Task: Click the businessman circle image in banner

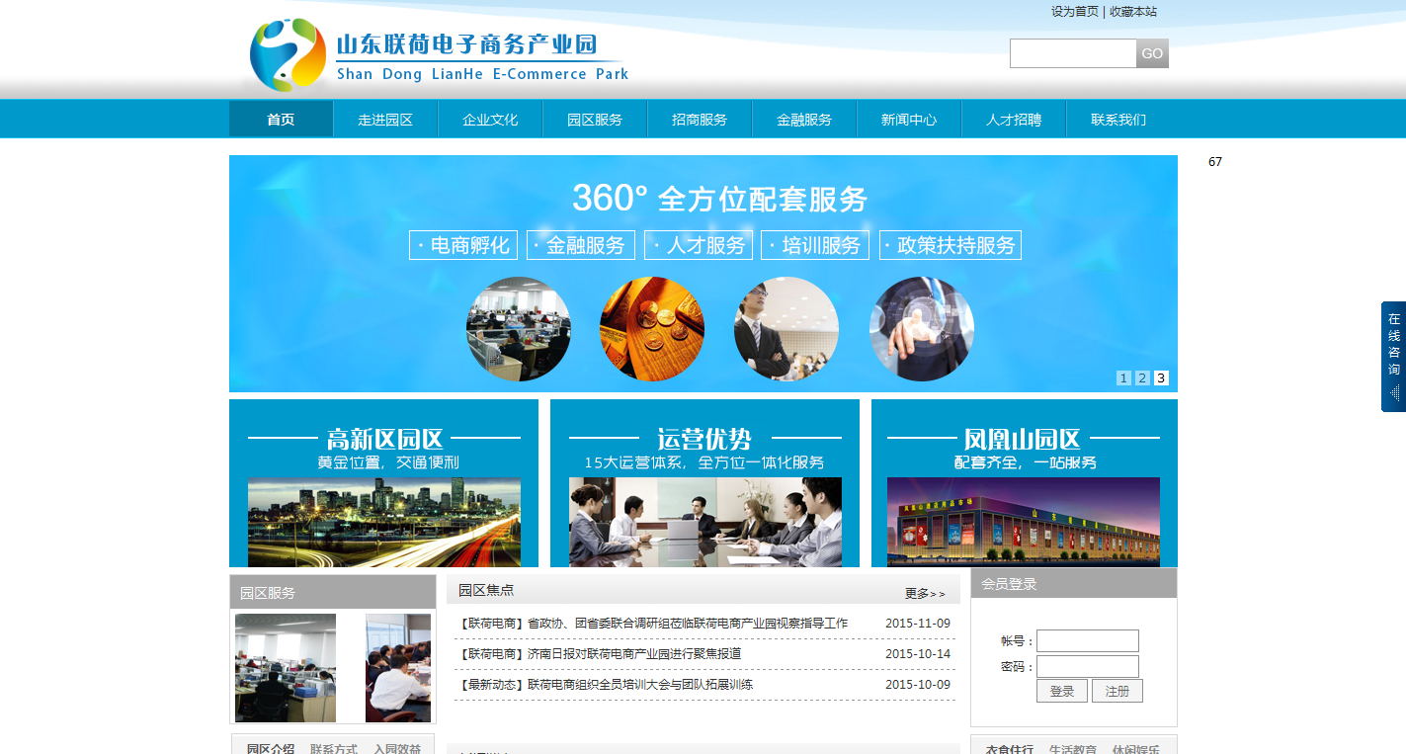Action: pos(786,329)
